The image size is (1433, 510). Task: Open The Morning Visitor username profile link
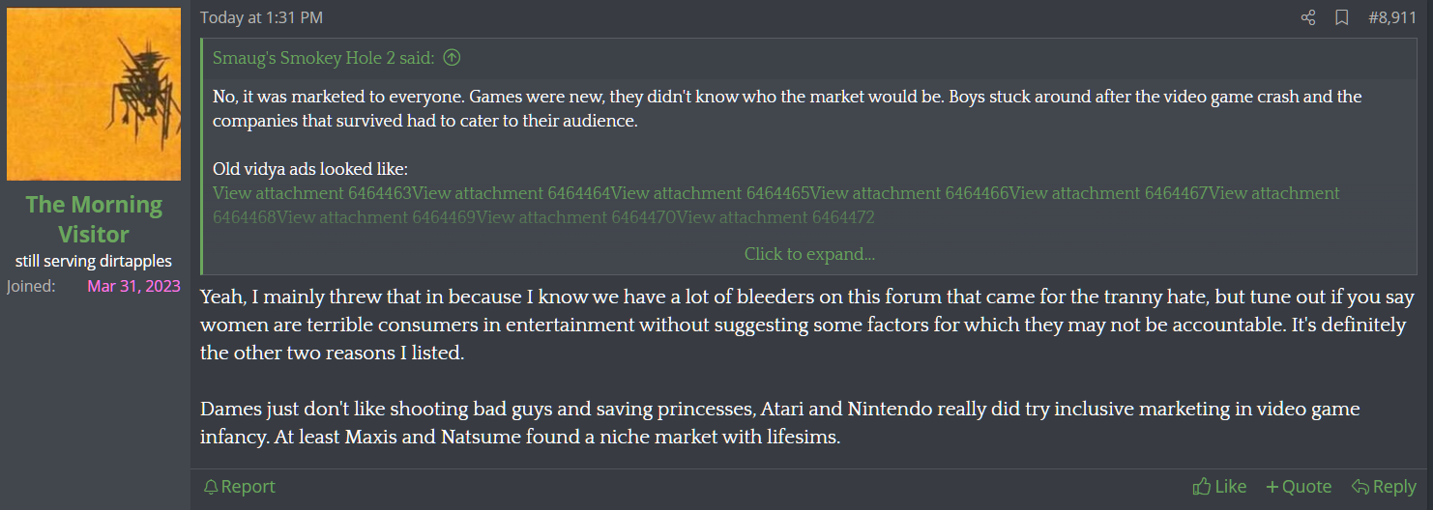pos(94,219)
